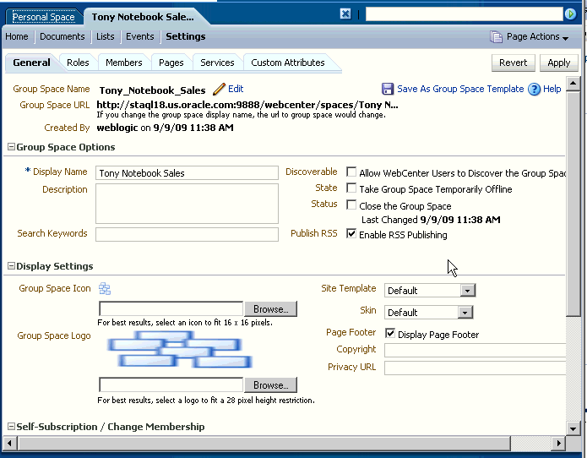Click the small Group Space Icon image

tap(105, 289)
